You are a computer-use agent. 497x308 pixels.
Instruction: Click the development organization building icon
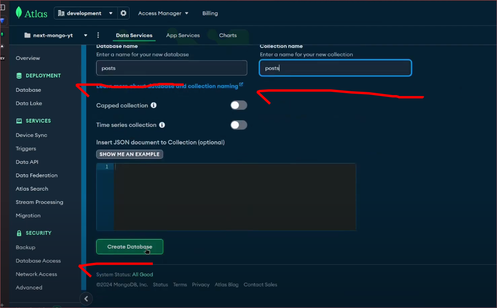pos(61,13)
